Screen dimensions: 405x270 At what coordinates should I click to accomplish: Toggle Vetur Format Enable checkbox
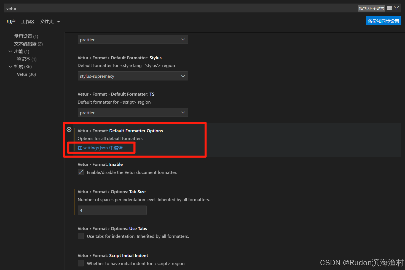(x=81, y=172)
